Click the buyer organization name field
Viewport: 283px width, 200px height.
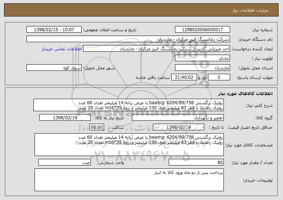(128, 39)
